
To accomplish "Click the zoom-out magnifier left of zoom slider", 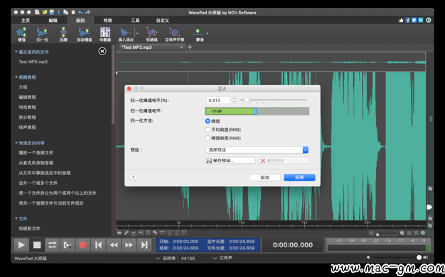I will tap(371, 233).
